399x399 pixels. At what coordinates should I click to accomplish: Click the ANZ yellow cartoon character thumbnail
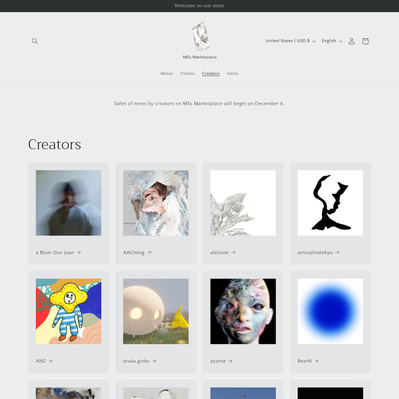pos(69,311)
